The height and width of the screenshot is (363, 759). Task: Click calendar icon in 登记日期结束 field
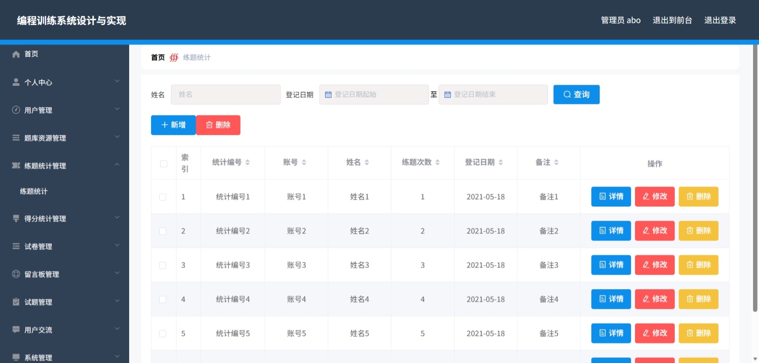[447, 95]
